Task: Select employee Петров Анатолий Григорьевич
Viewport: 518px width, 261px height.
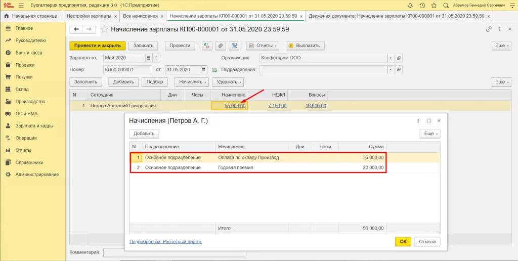Action: pos(123,106)
